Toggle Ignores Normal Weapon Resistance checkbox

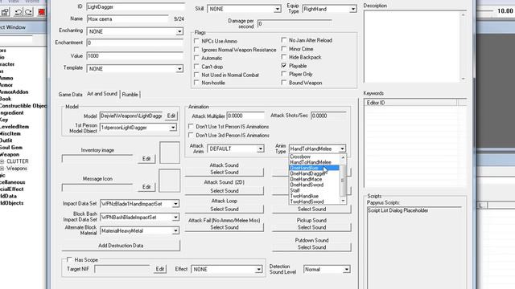(x=196, y=50)
